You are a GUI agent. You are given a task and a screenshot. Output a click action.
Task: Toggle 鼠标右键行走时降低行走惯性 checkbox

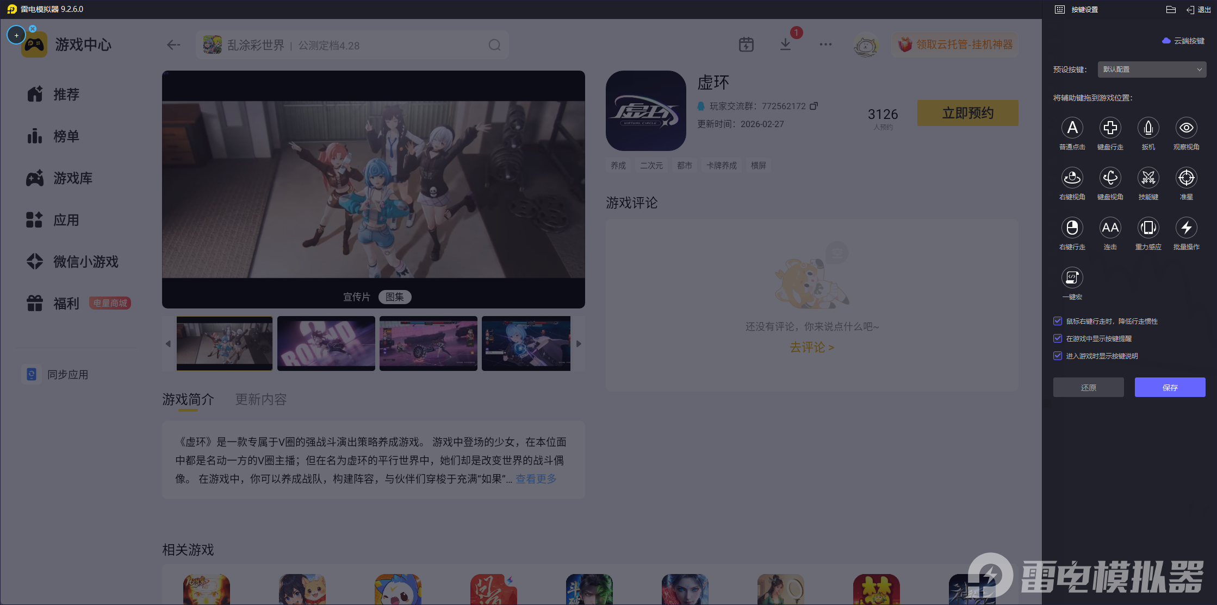pos(1058,321)
